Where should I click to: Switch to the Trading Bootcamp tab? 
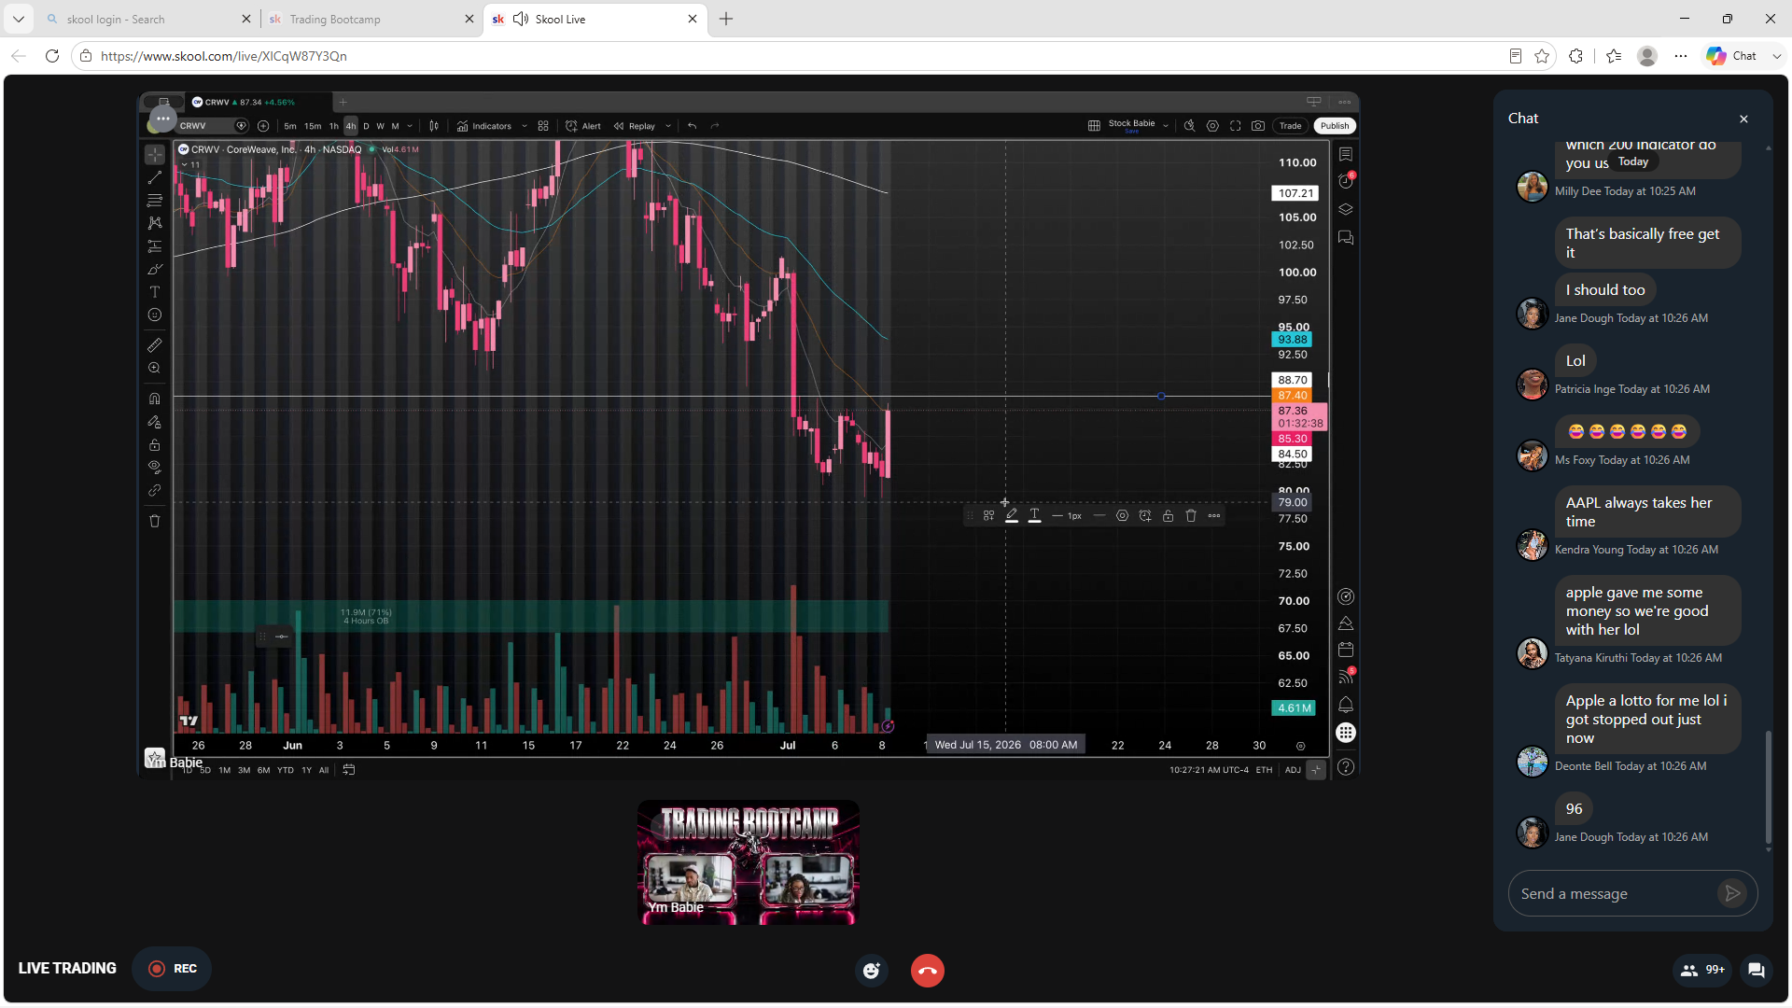click(x=370, y=19)
